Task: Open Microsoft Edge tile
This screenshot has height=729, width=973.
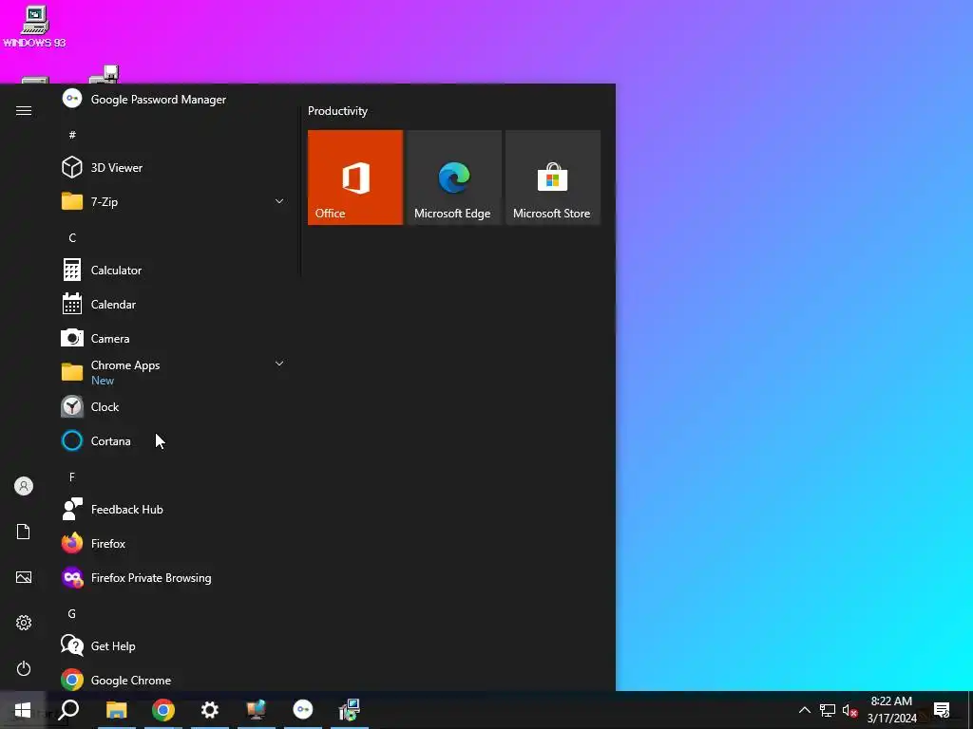Action: [x=453, y=178]
